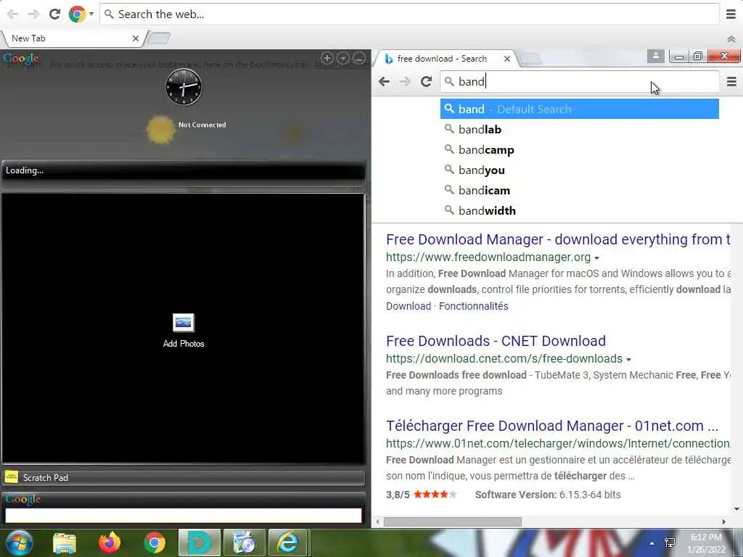Click the network icon in the system tray
Screen dimensions: 743x557
tap(670, 542)
